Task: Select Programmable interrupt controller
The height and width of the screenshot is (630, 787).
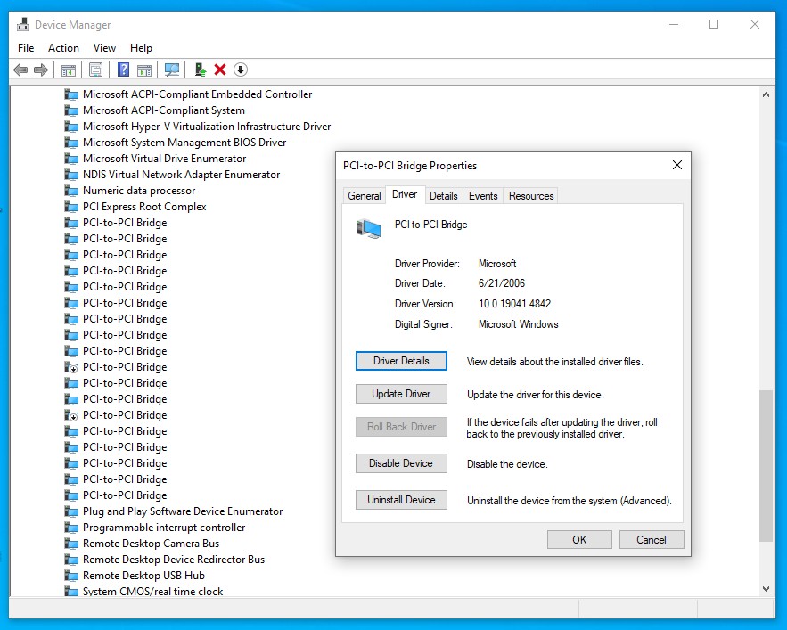Action: click(164, 528)
